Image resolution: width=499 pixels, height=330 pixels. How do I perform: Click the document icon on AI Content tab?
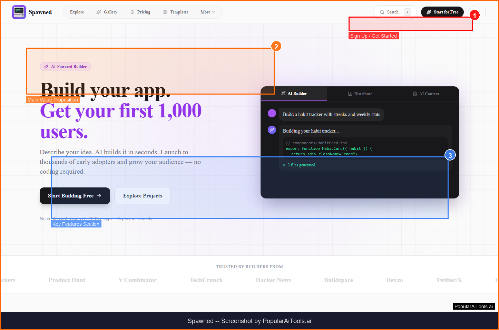[x=415, y=94]
